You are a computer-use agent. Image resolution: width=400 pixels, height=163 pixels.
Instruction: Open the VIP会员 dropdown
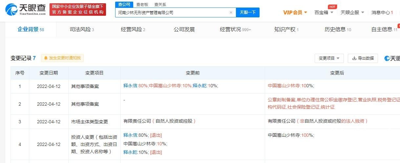tap(295, 12)
